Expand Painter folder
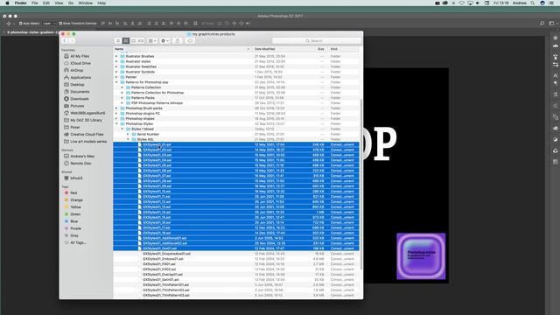This screenshot has width=560, height=315. pos(116,77)
